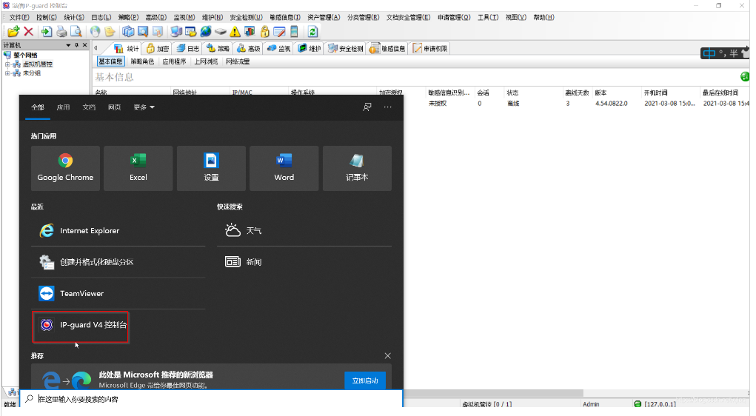756x416 pixels.
Task: Switch to 加密 tab
Action: click(x=158, y=49)
